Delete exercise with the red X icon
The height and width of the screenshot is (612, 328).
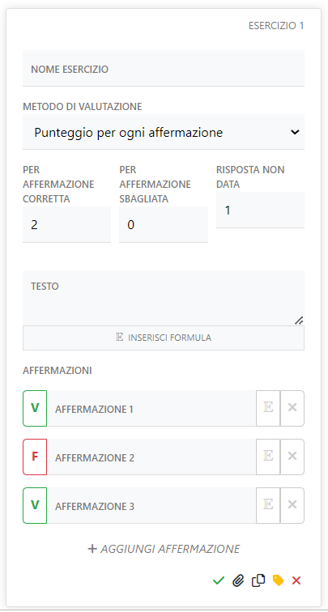tap(296, 580)
